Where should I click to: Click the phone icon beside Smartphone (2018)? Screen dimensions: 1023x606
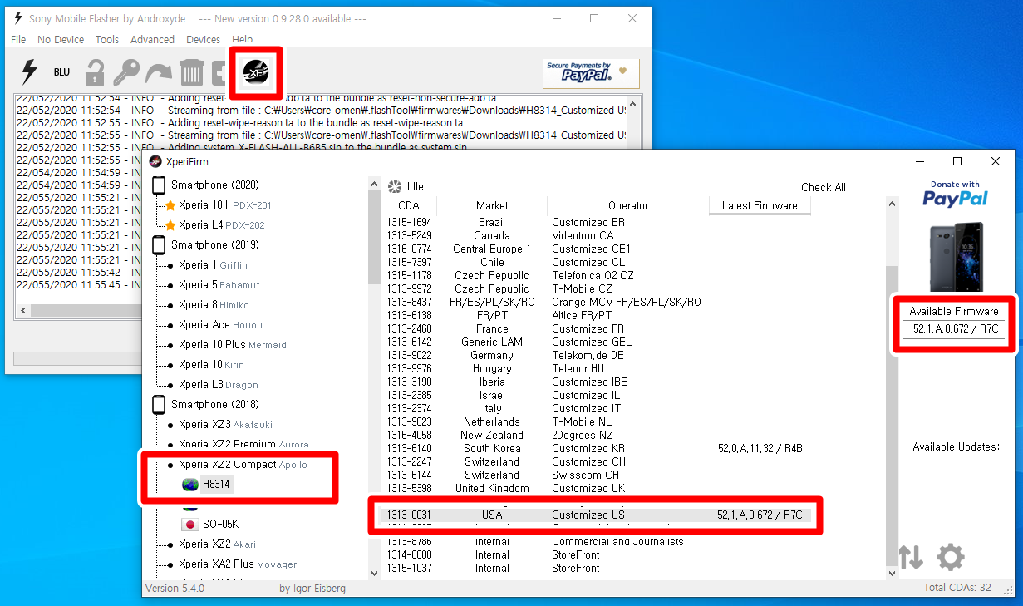[x=159, y=405]
